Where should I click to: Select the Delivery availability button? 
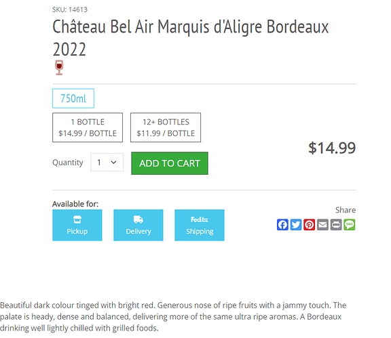(138, 226)
